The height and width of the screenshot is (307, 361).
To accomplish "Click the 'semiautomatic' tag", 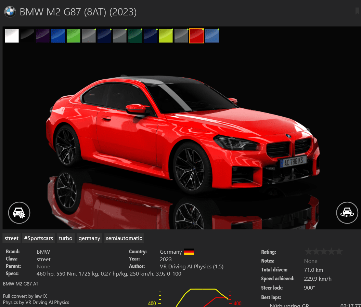I will [x=124, y=238].
